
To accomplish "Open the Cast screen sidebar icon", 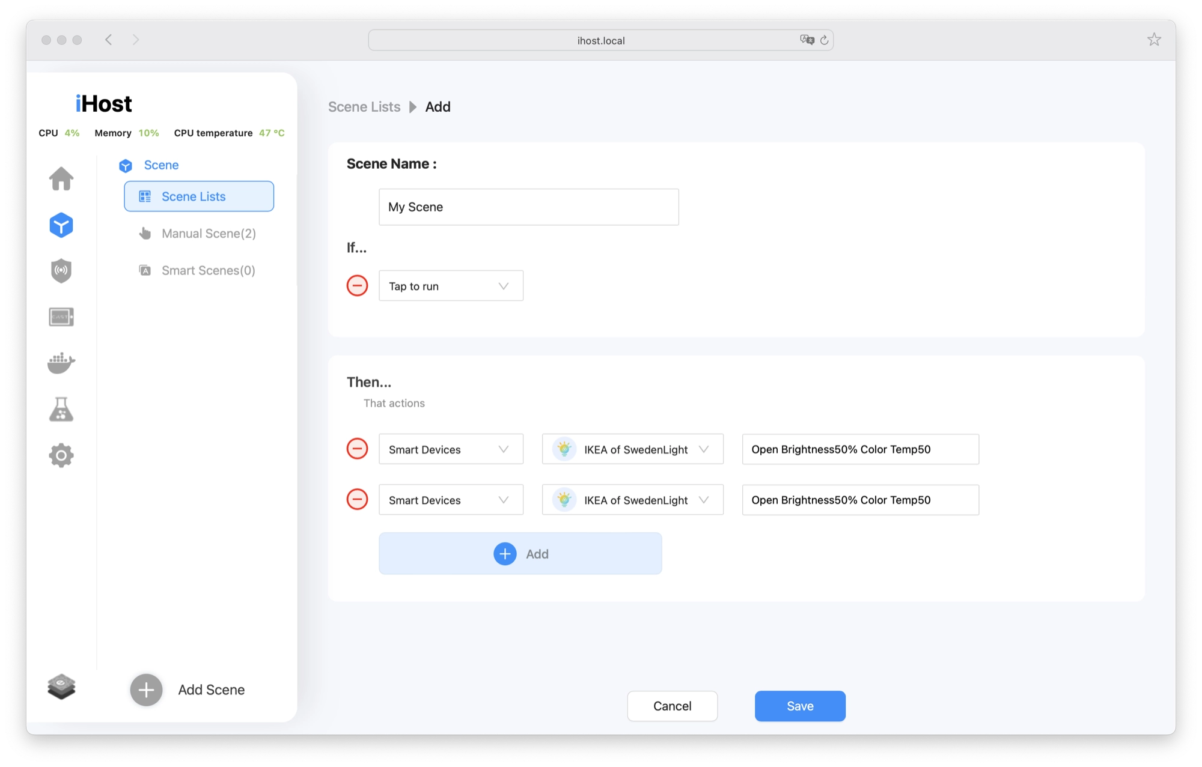I will [61, 317].
